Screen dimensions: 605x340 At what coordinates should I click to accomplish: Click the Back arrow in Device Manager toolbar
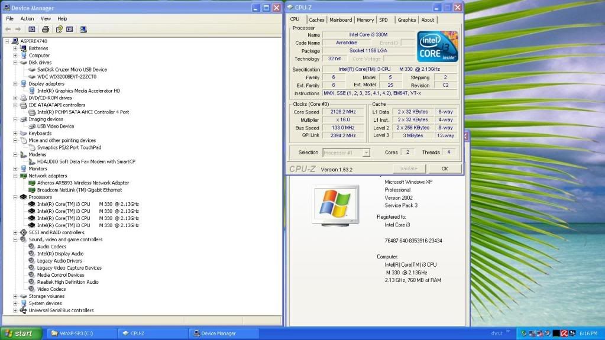pos(8,30)
